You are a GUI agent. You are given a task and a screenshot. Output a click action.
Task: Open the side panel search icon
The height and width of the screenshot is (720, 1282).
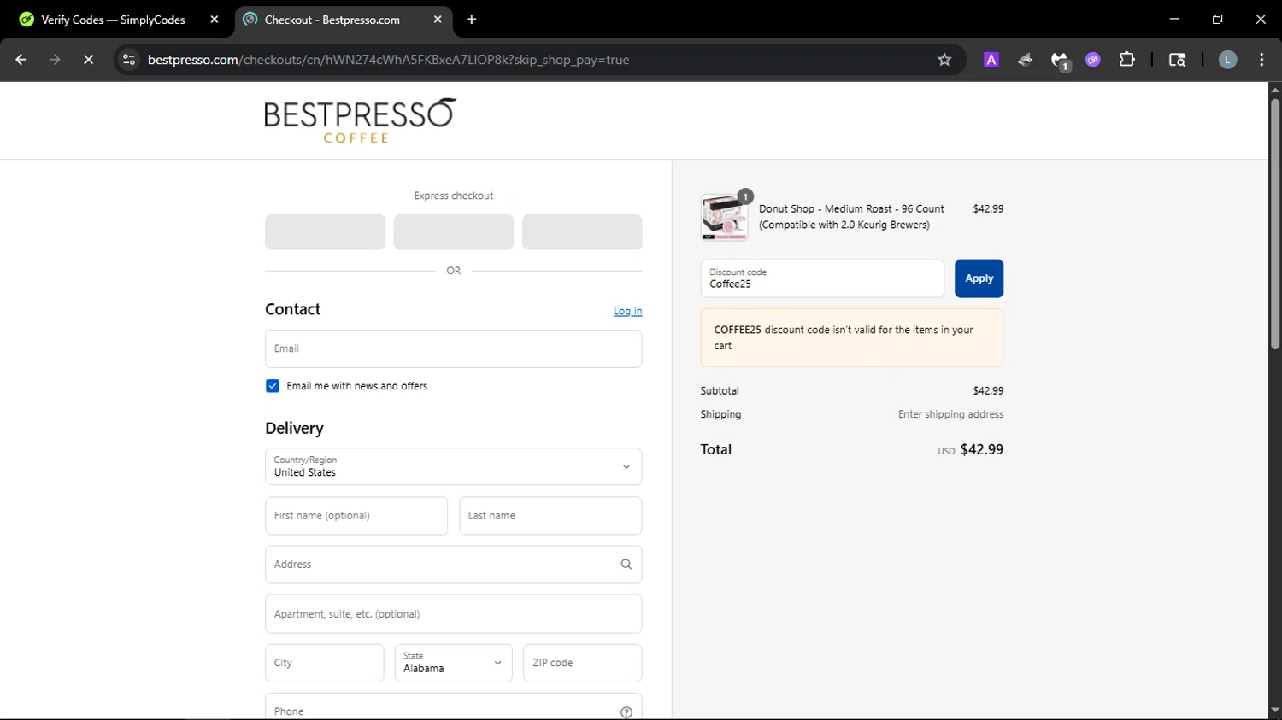[1177, 60]
